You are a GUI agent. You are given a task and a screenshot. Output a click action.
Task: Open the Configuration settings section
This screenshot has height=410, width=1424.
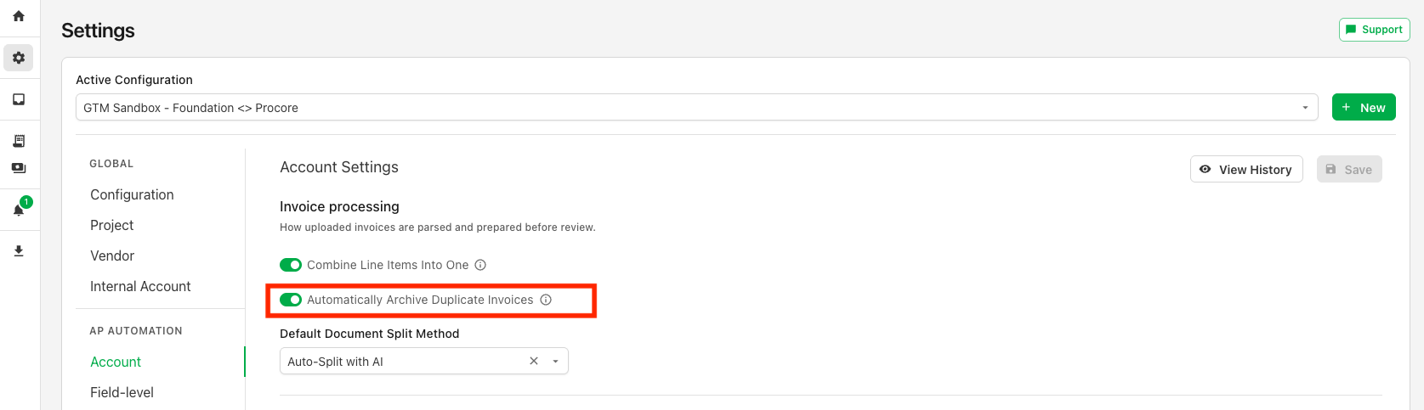[x=132, y=194]
